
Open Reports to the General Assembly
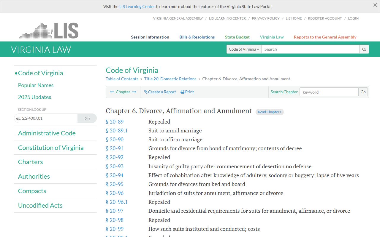point(325,37)
